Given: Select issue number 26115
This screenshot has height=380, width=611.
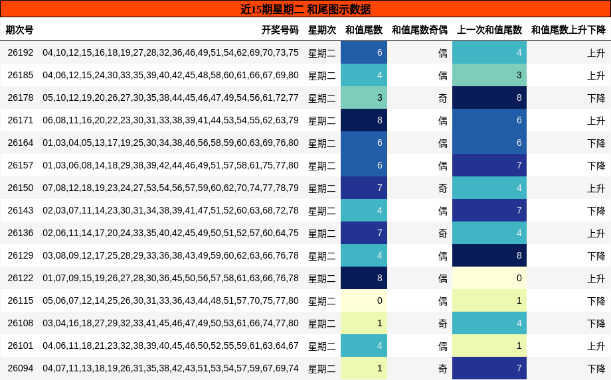Looking at the screenshot, I should [21, 300].
